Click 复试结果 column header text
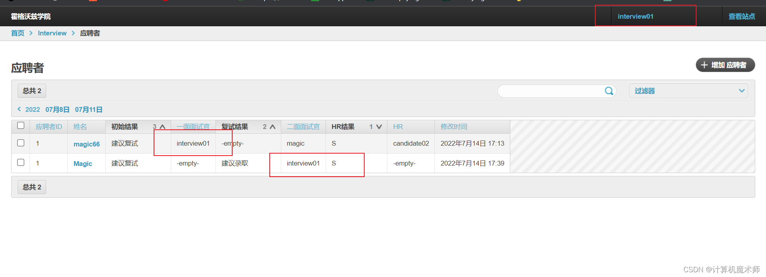Screen dimensions: 766x277 point(235,127)
